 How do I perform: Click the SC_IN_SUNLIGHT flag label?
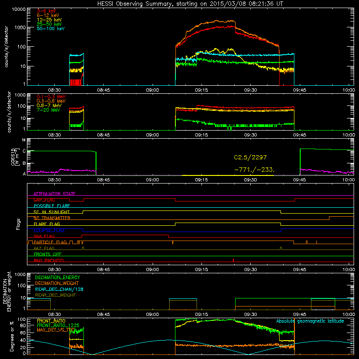click(x=52, y=212)
